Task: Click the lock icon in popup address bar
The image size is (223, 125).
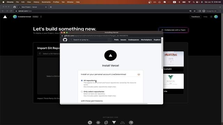Action: 62,36
